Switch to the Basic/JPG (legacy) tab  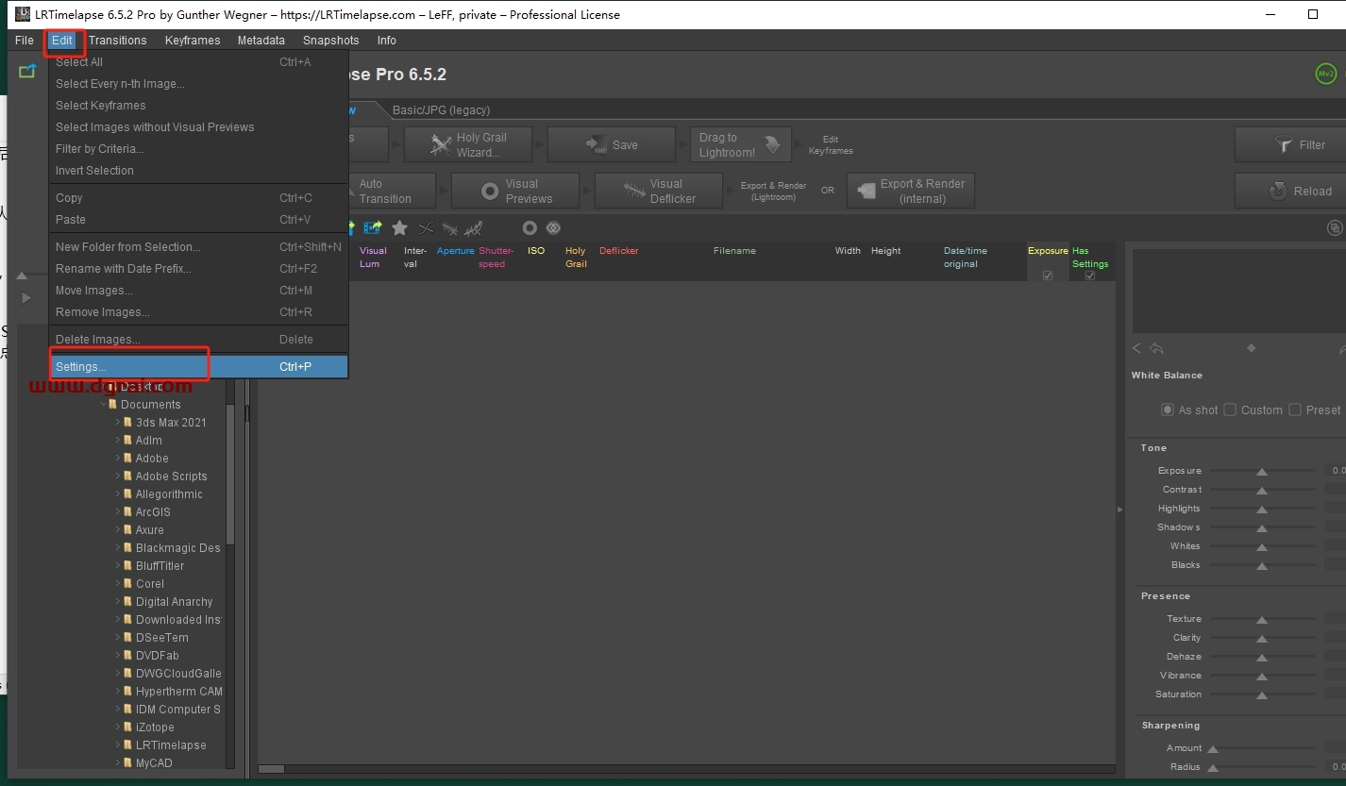pos(441,110)
